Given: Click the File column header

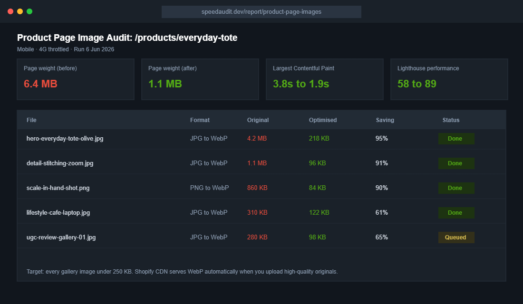Looking at the screenshot, I should coord(31,120).
